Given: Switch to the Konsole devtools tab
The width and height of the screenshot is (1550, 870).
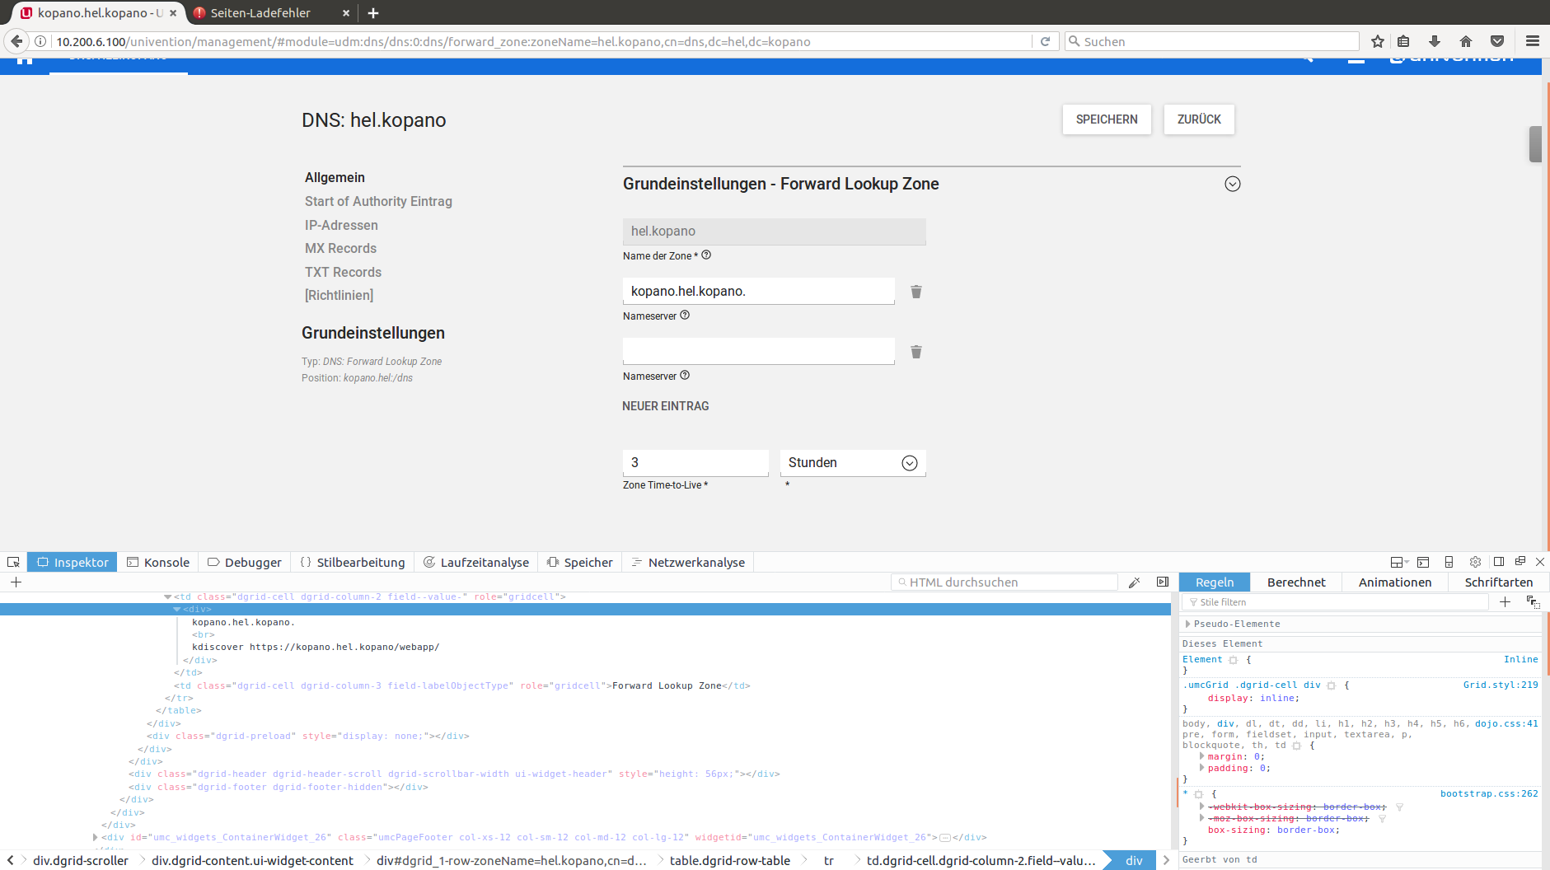Looking at the screenshot, I should coord(158,562).
